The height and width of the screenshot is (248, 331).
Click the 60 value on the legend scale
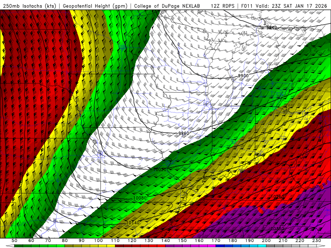pos(31,241)
